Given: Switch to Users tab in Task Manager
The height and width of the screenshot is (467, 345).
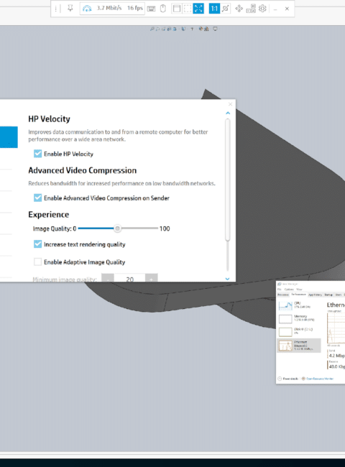Looking at the screenshot, I should tap(339, 295).
